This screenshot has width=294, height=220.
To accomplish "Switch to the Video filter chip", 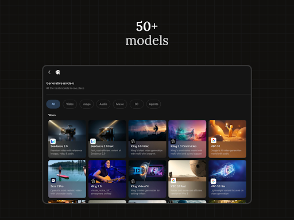I will (69, 104).
